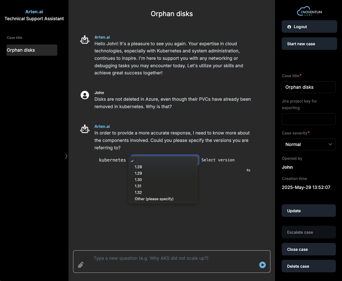Click the robot avatar beside the version question
Screen dimensions: 342x281
click(85, 129)
